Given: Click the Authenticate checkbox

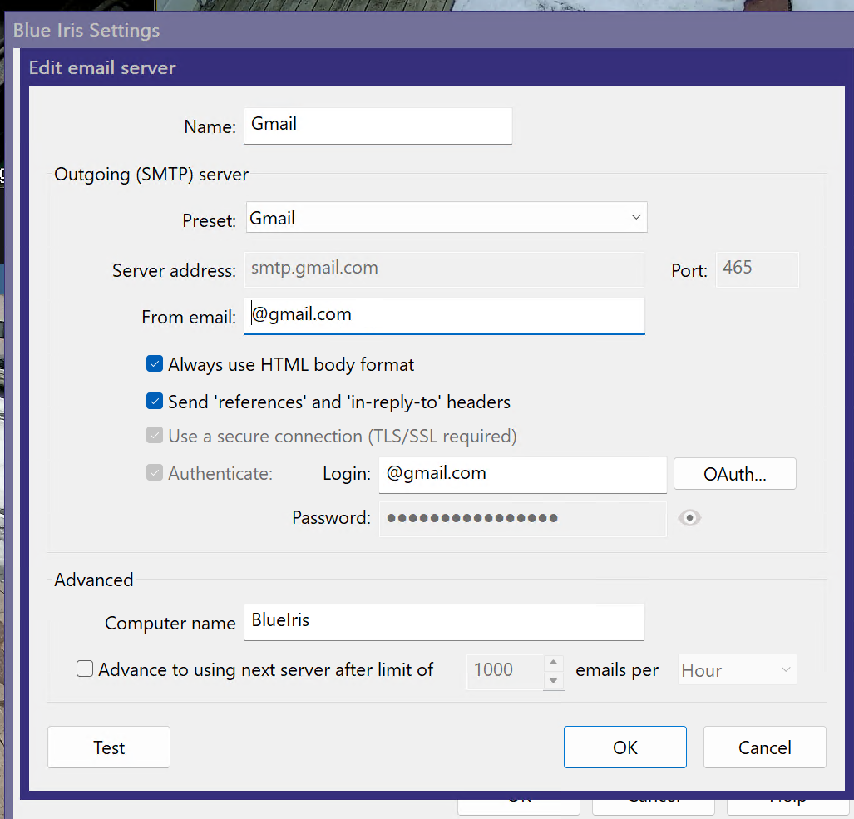Looking at the screenshot, I should pos(155,473).
